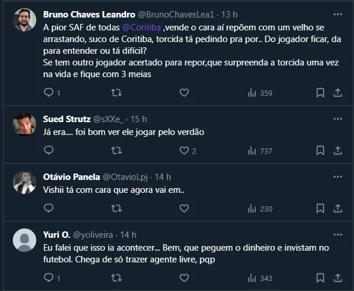Like Sued Strutz's tweet

point(184,151)
